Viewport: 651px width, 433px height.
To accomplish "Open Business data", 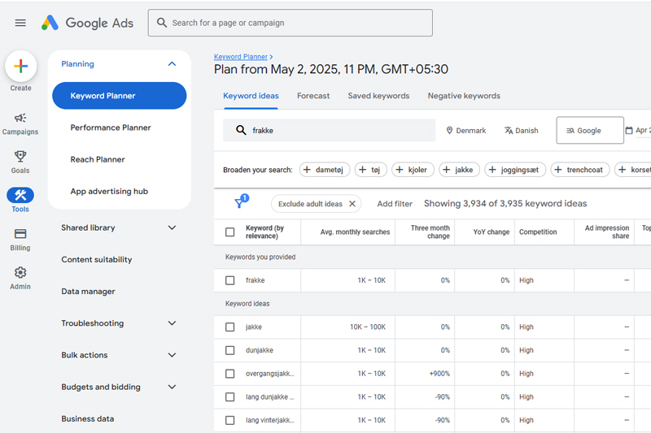I will coord(88,418).
